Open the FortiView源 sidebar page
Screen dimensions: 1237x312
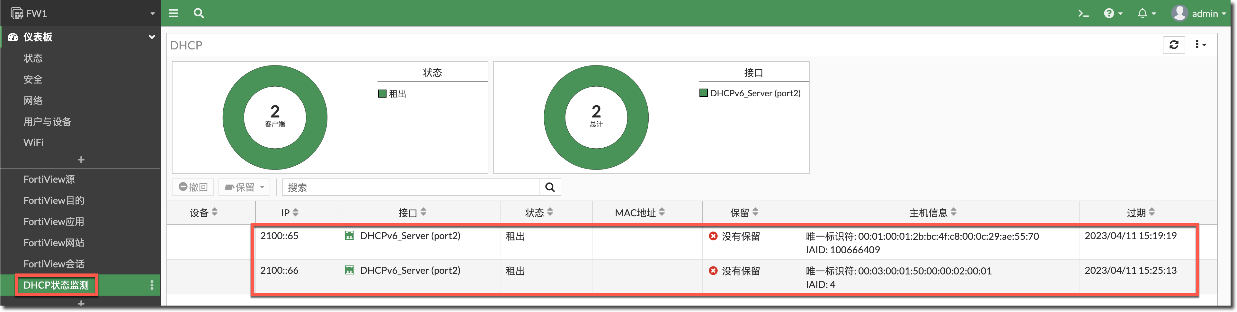49,179
